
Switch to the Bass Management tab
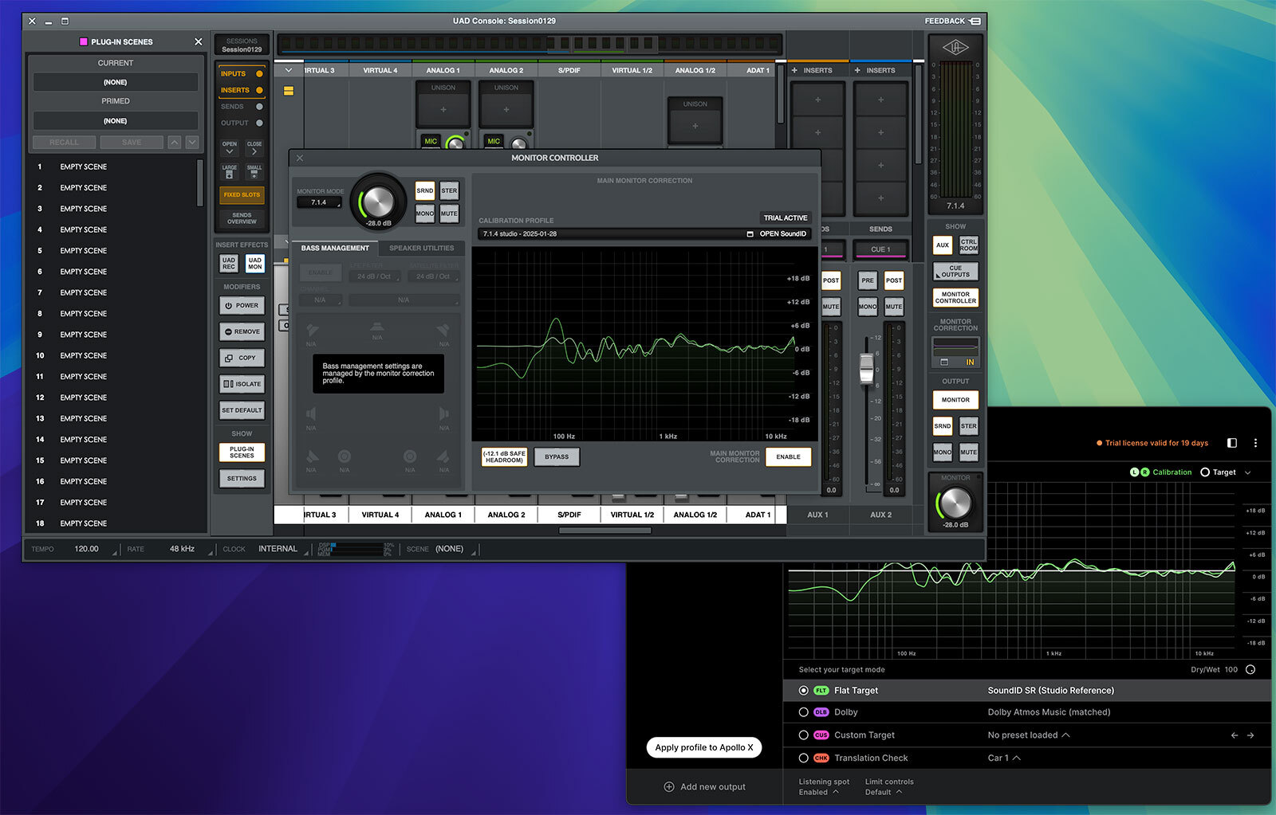[x=335, y=248]
